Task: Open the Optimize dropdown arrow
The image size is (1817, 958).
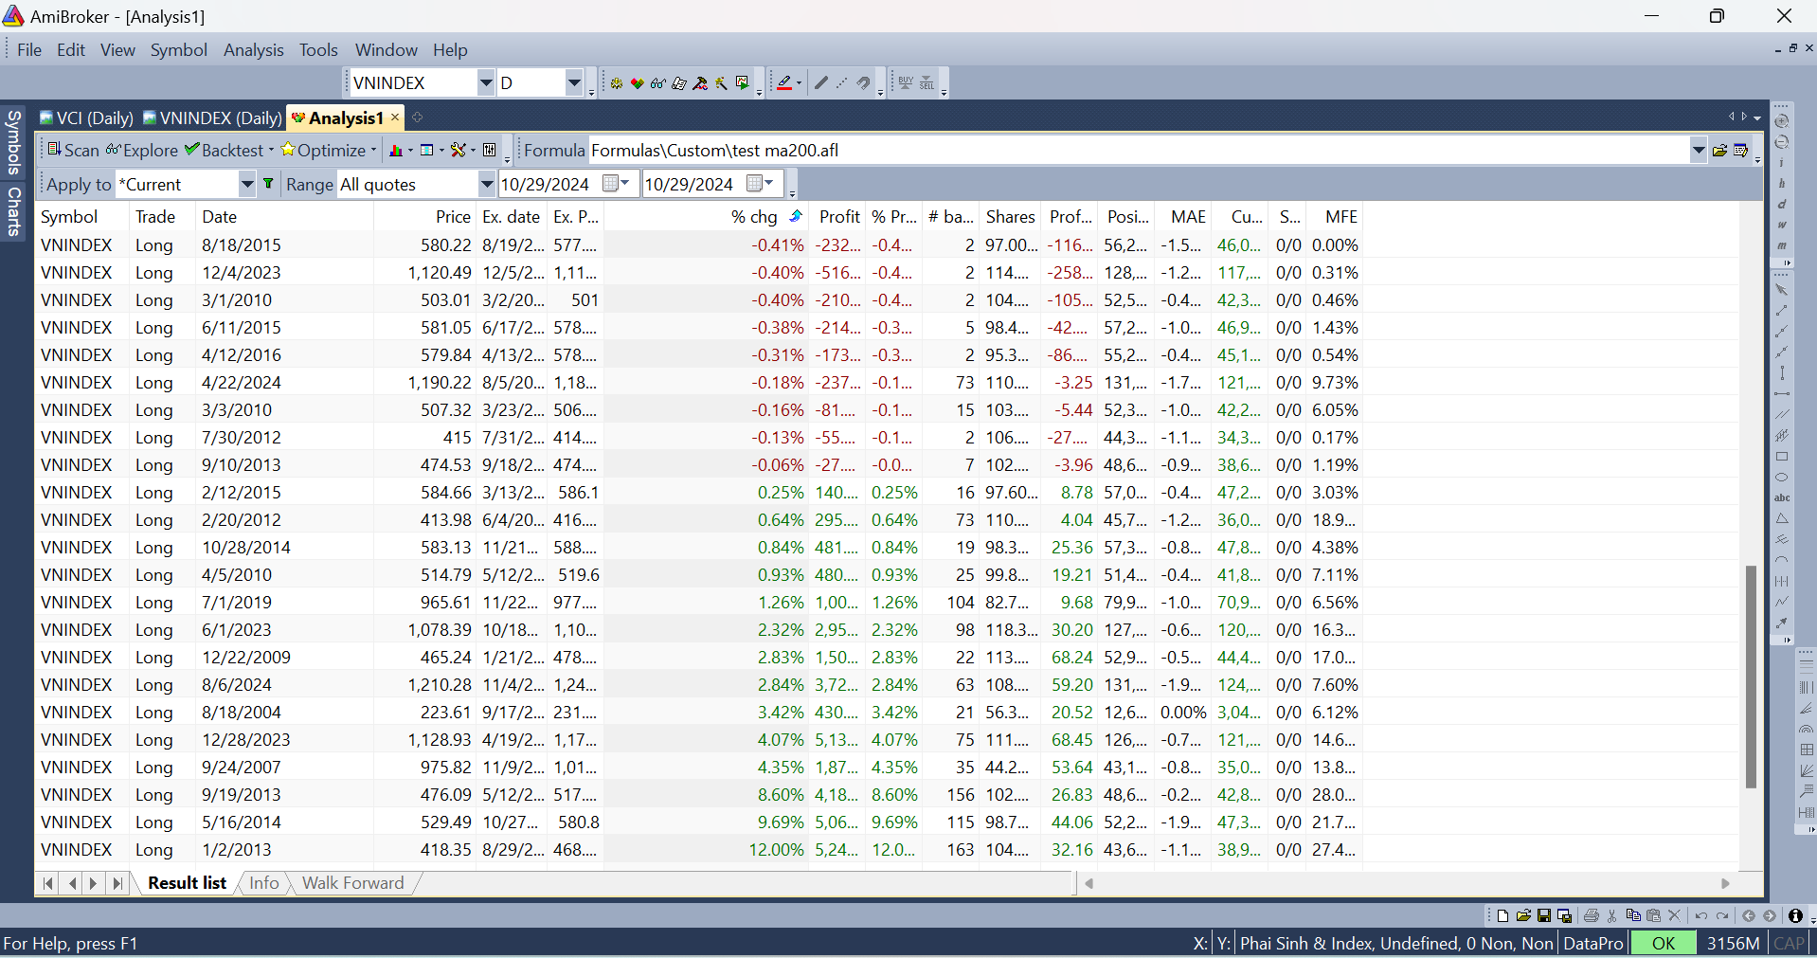Action: 373,150
